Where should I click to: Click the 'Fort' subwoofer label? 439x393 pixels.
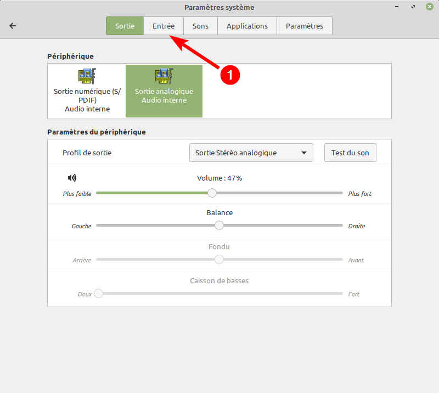point(353,294)
